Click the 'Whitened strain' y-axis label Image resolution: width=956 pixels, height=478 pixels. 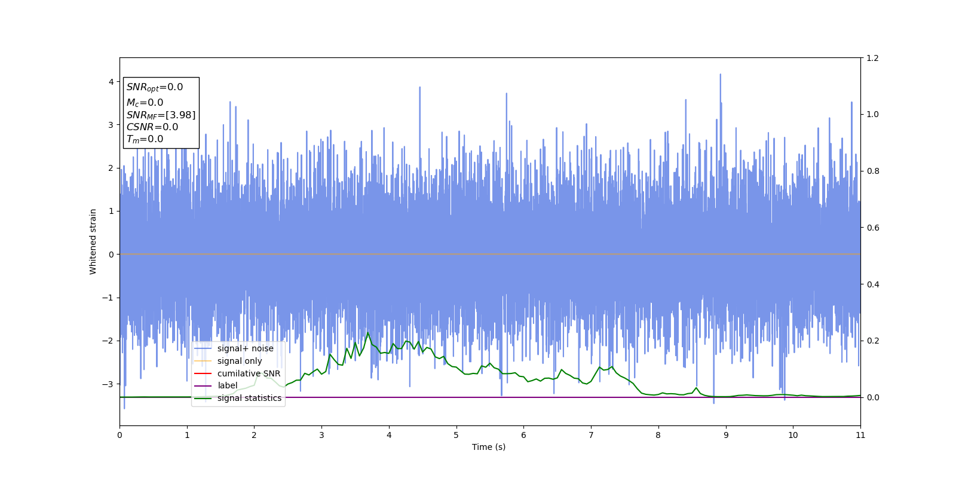click(x=93, y=241)
